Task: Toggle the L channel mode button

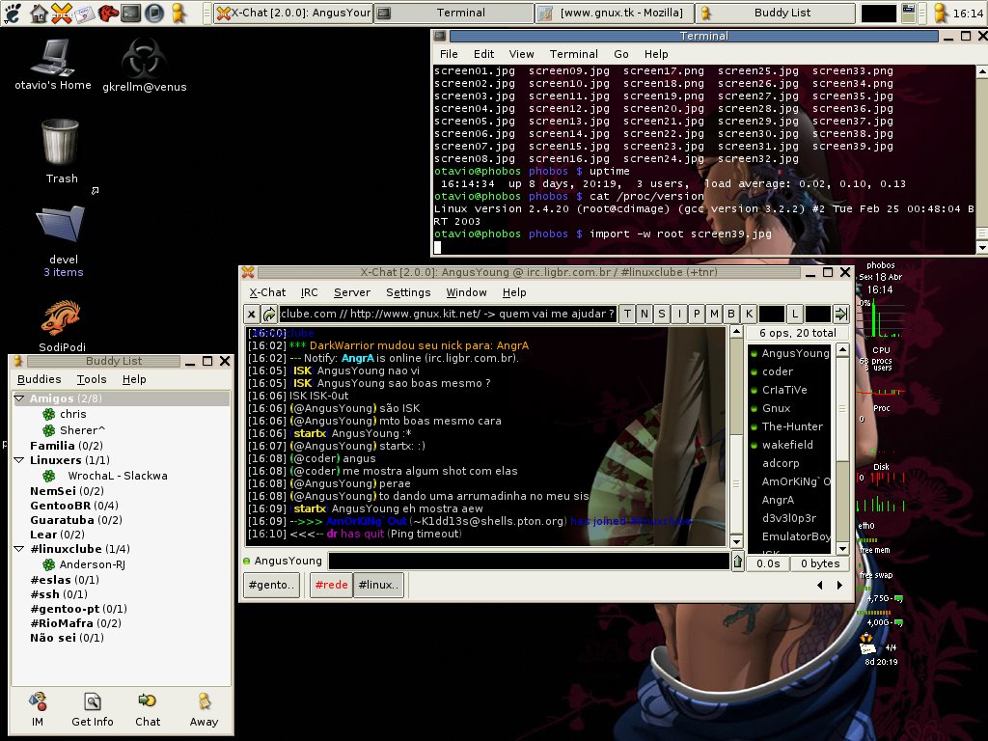Action: click(x=795, y=314)
